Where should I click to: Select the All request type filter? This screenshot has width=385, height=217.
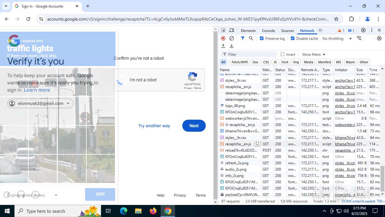pyautogui.click(x=223, y=62)
